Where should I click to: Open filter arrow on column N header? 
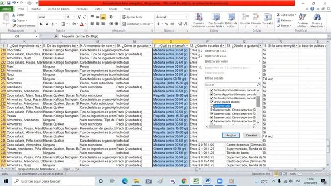click(151, 46)
